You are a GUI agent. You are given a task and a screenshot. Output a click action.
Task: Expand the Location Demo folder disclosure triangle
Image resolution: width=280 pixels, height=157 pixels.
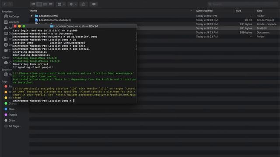(32, 16)
